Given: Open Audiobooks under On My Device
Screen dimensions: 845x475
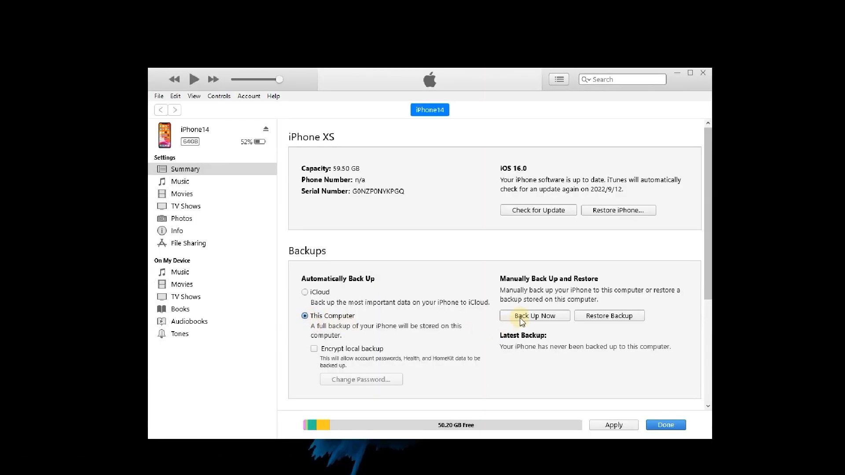Looking at the screenshot, I should (189, 321).
